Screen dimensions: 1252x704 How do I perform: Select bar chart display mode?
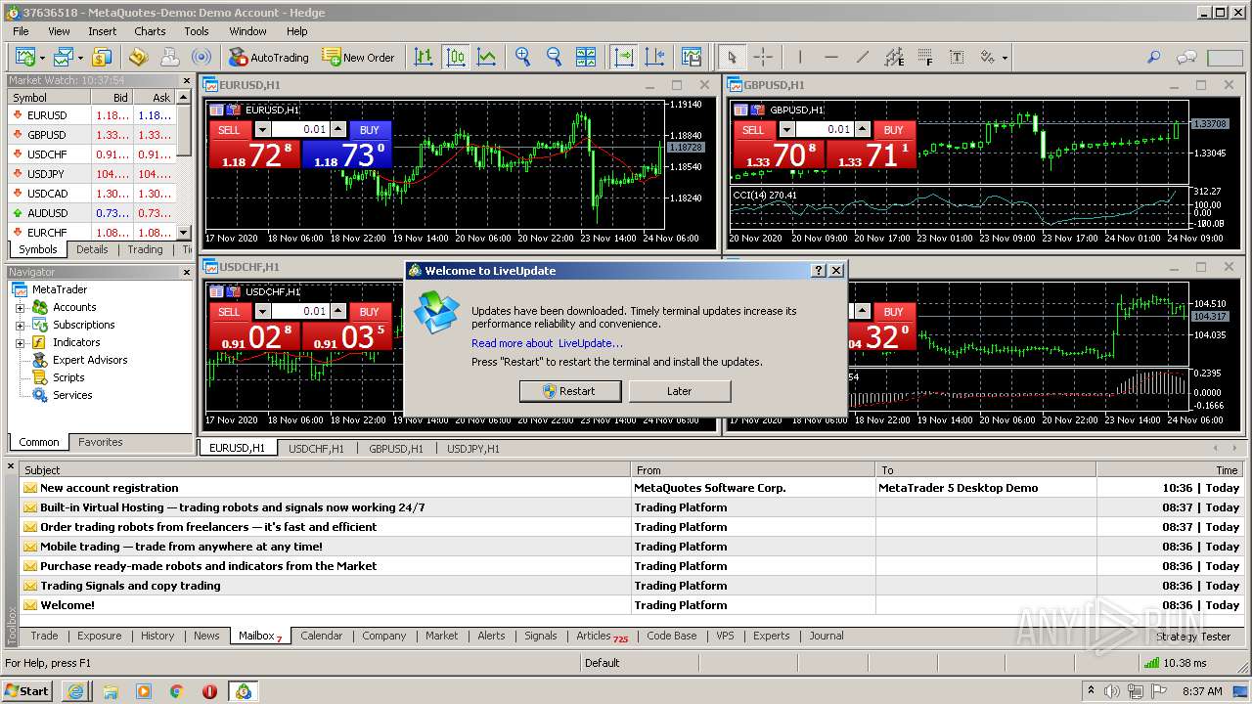[x=423, y=57]
